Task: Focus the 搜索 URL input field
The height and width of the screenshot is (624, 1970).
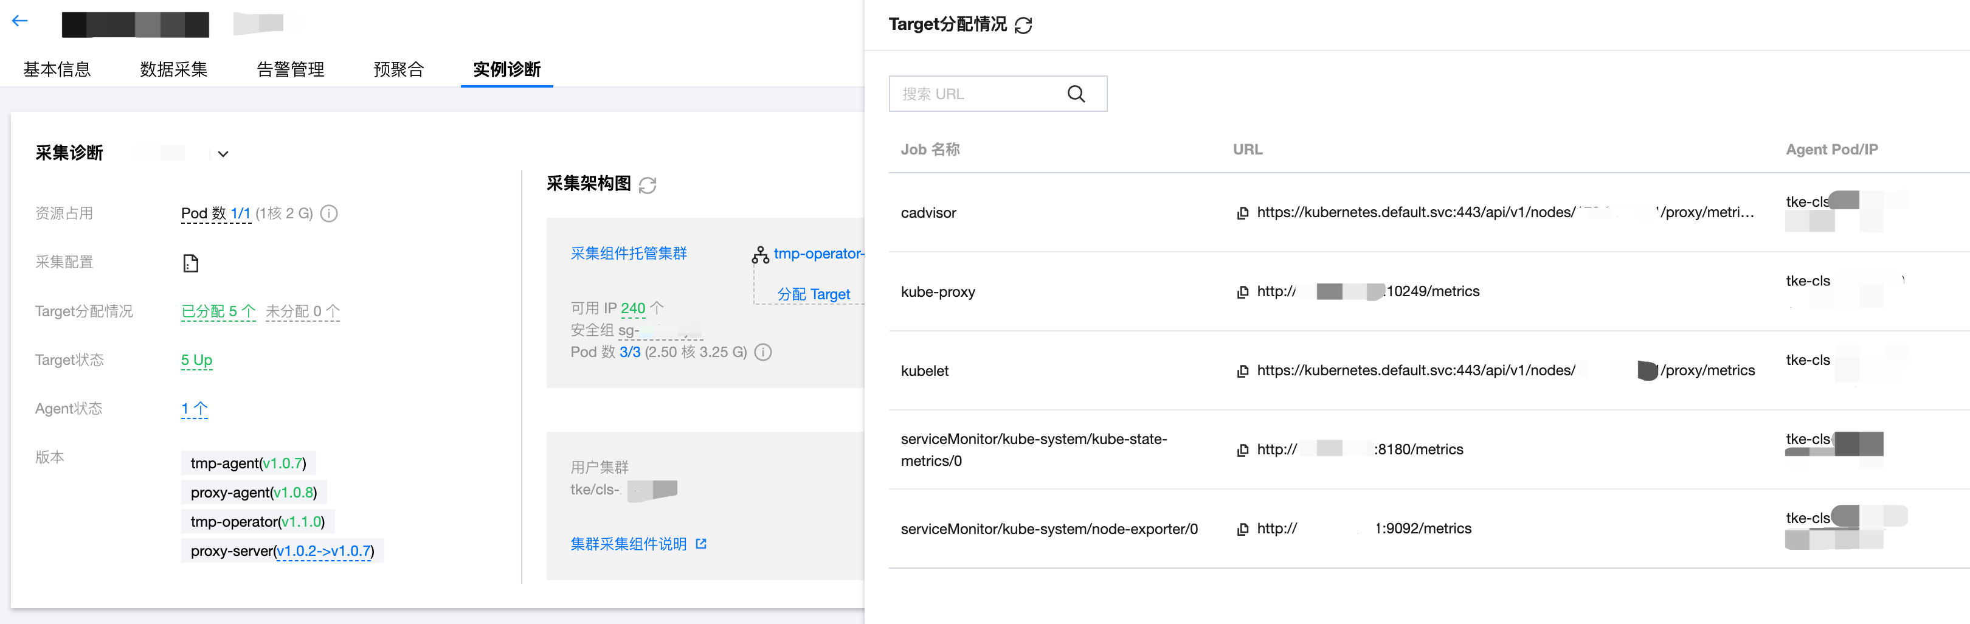Action: (979, 94)
